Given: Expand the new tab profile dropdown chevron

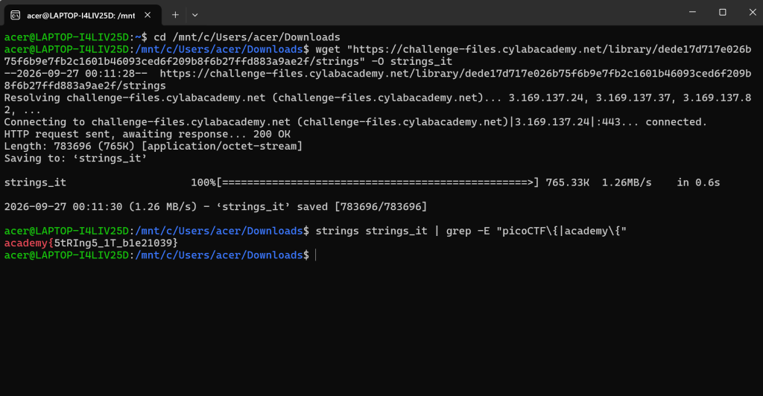Looking at the screenshot, I should 194,15.
